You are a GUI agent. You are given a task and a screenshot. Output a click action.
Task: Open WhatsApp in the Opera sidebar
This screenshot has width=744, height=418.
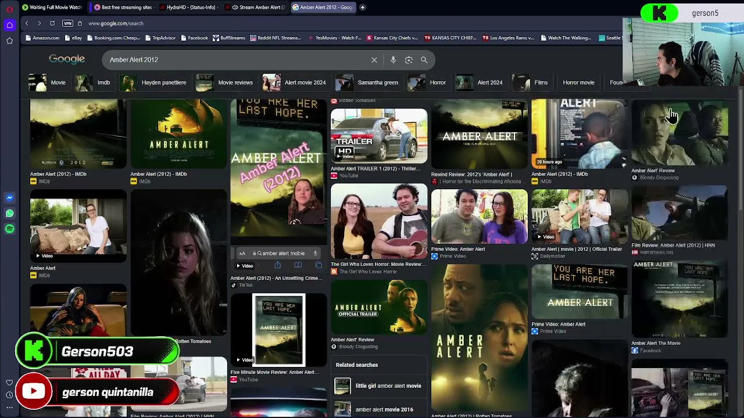9,213
